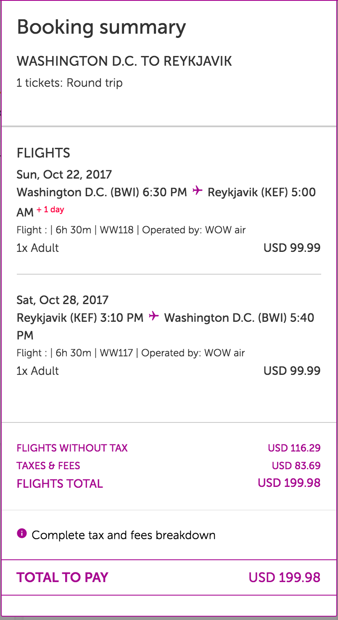The width and height of the screenshot is (338, 620).
Task: Click the return flight's USD 99.99 price
Action: point(292,371)
